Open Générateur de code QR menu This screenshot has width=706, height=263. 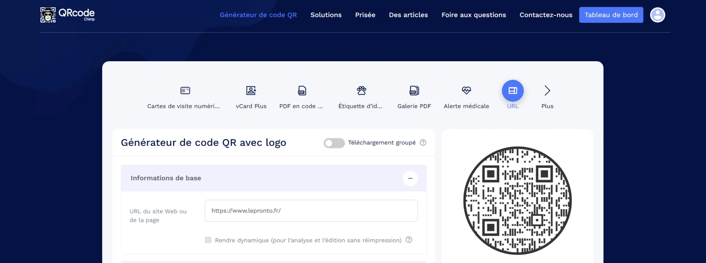pos(258,15)
